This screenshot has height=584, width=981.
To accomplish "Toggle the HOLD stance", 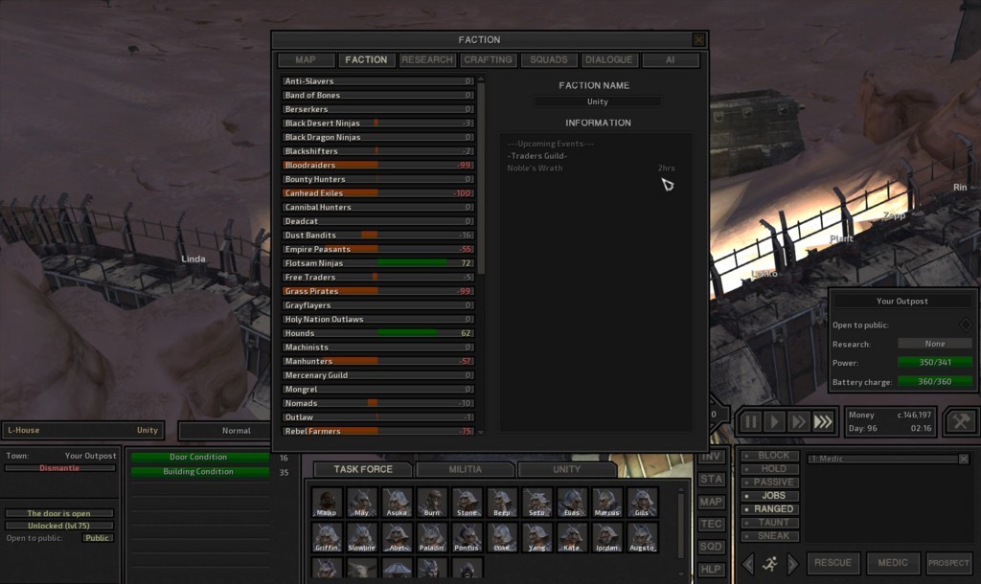I will click(x=770, y=469).
